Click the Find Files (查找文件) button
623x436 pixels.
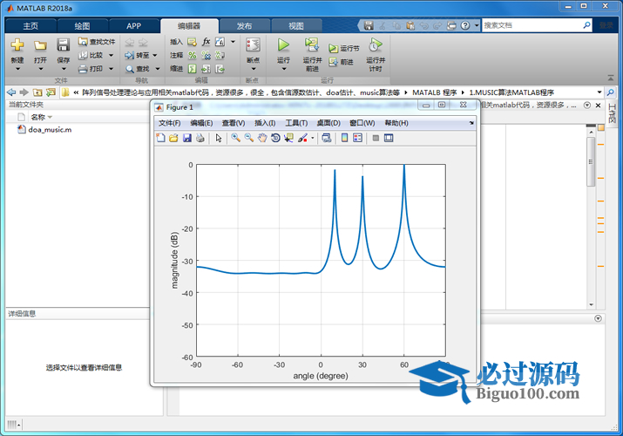coord(96,42)
